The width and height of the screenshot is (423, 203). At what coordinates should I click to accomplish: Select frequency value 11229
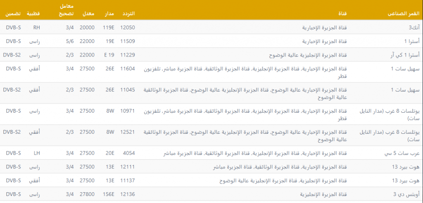pos(127,55)
